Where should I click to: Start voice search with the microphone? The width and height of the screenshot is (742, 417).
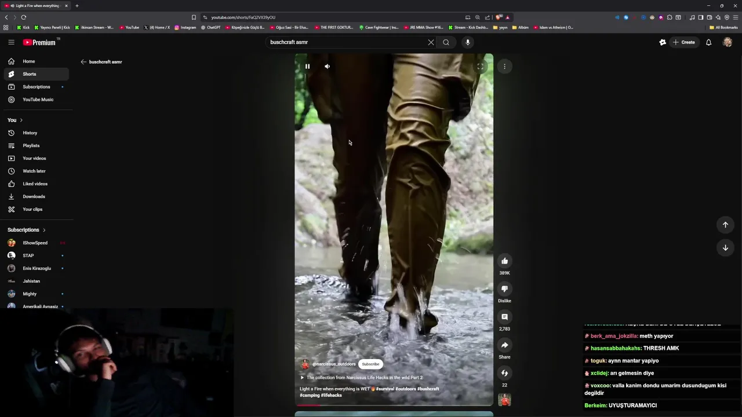tap(468, 42)
